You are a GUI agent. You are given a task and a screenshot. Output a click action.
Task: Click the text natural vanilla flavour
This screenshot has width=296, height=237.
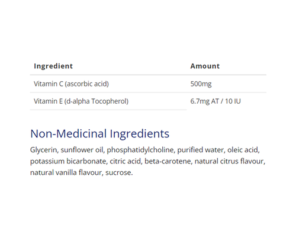(x=66, y=172)
